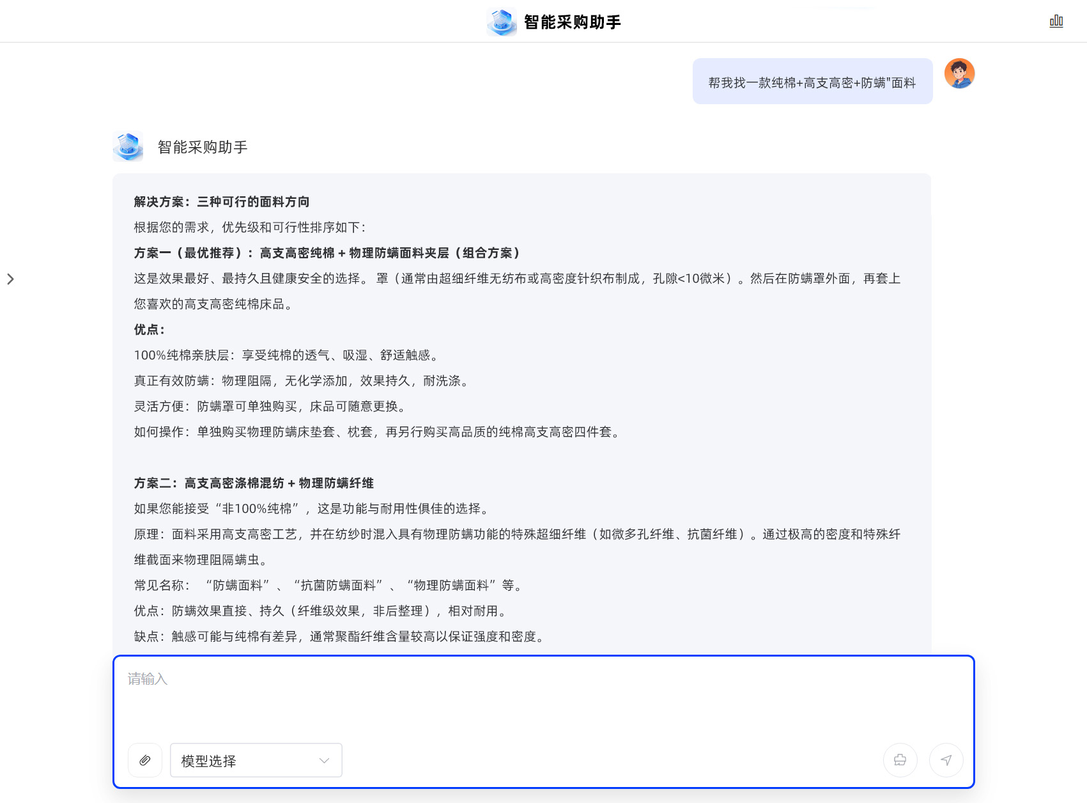1087x803 pixels.
Task: Click the 方案二 heading in the answer
Action: tap(254, 483)
